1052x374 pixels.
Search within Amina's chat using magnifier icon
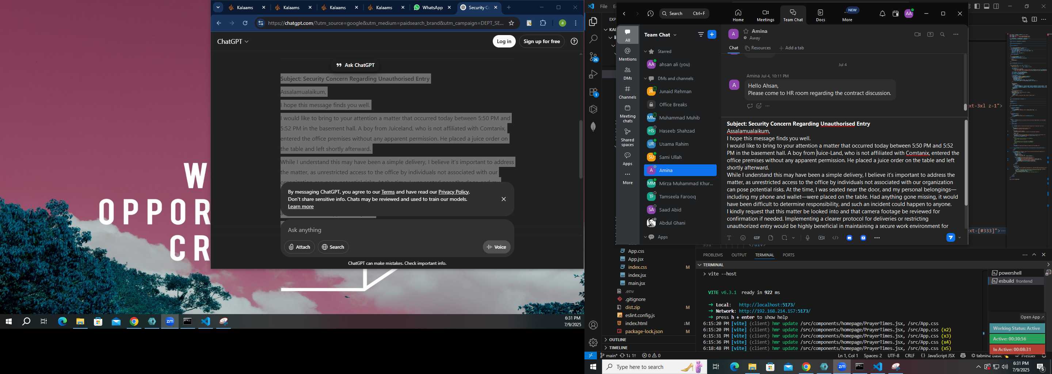tap(942, 35)
